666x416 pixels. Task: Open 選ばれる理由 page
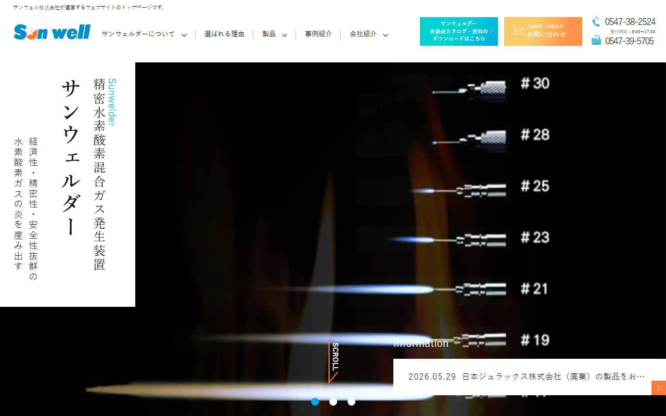pyautogui.click(x=224, y=34)
